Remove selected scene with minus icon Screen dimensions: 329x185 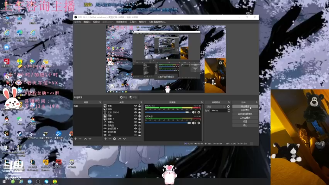tap(80, 139)
